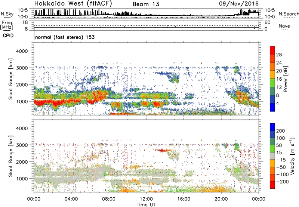The image size is (299, 207).
Task: Select the 'N.Sky' legend label
Action: 7,14
